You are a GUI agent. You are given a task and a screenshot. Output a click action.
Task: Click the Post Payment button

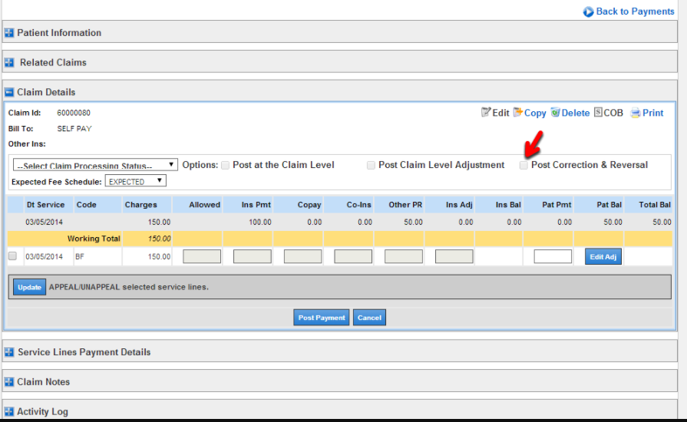(321, 318)
